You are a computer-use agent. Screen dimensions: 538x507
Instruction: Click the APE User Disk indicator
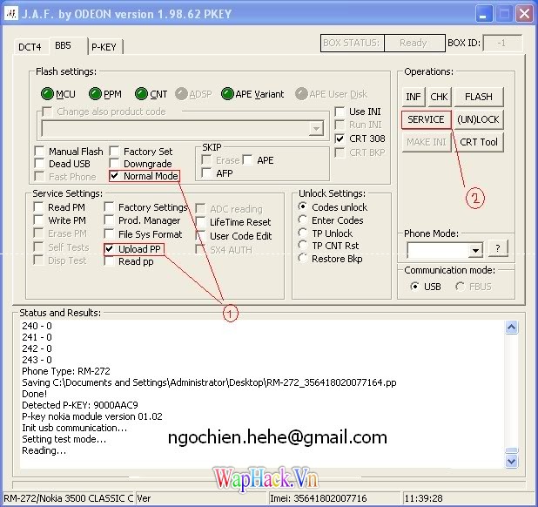[301, 94]
